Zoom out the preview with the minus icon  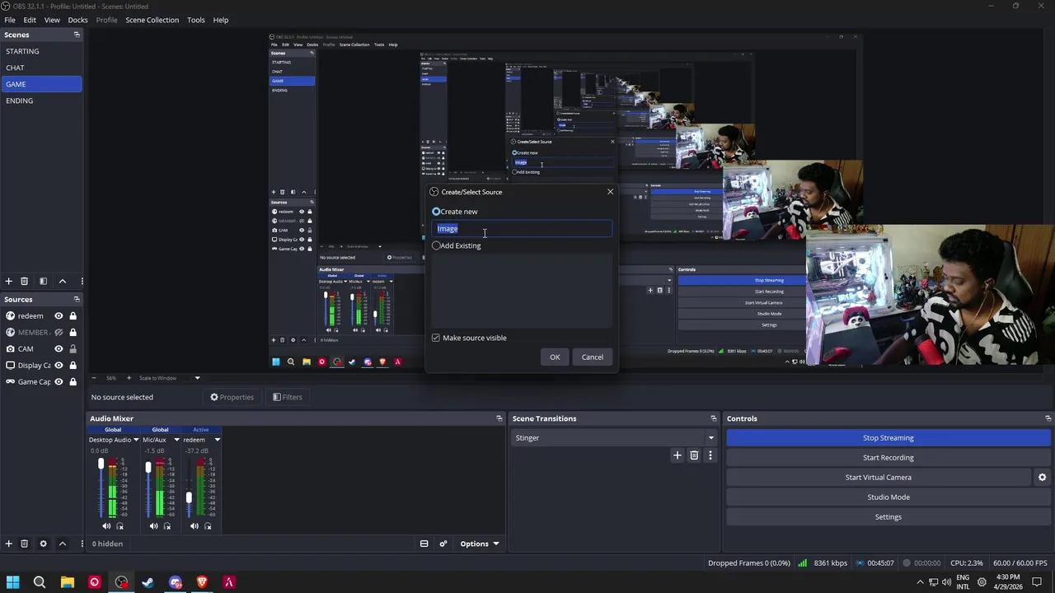coord(94,378)
